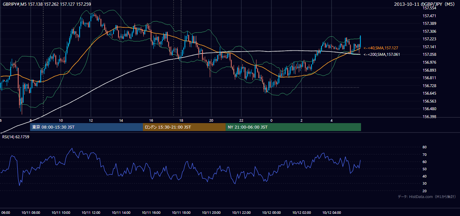Screen dimensions: 460x216
Task: Click hour tick 18 under price chart
Action: 181,121
